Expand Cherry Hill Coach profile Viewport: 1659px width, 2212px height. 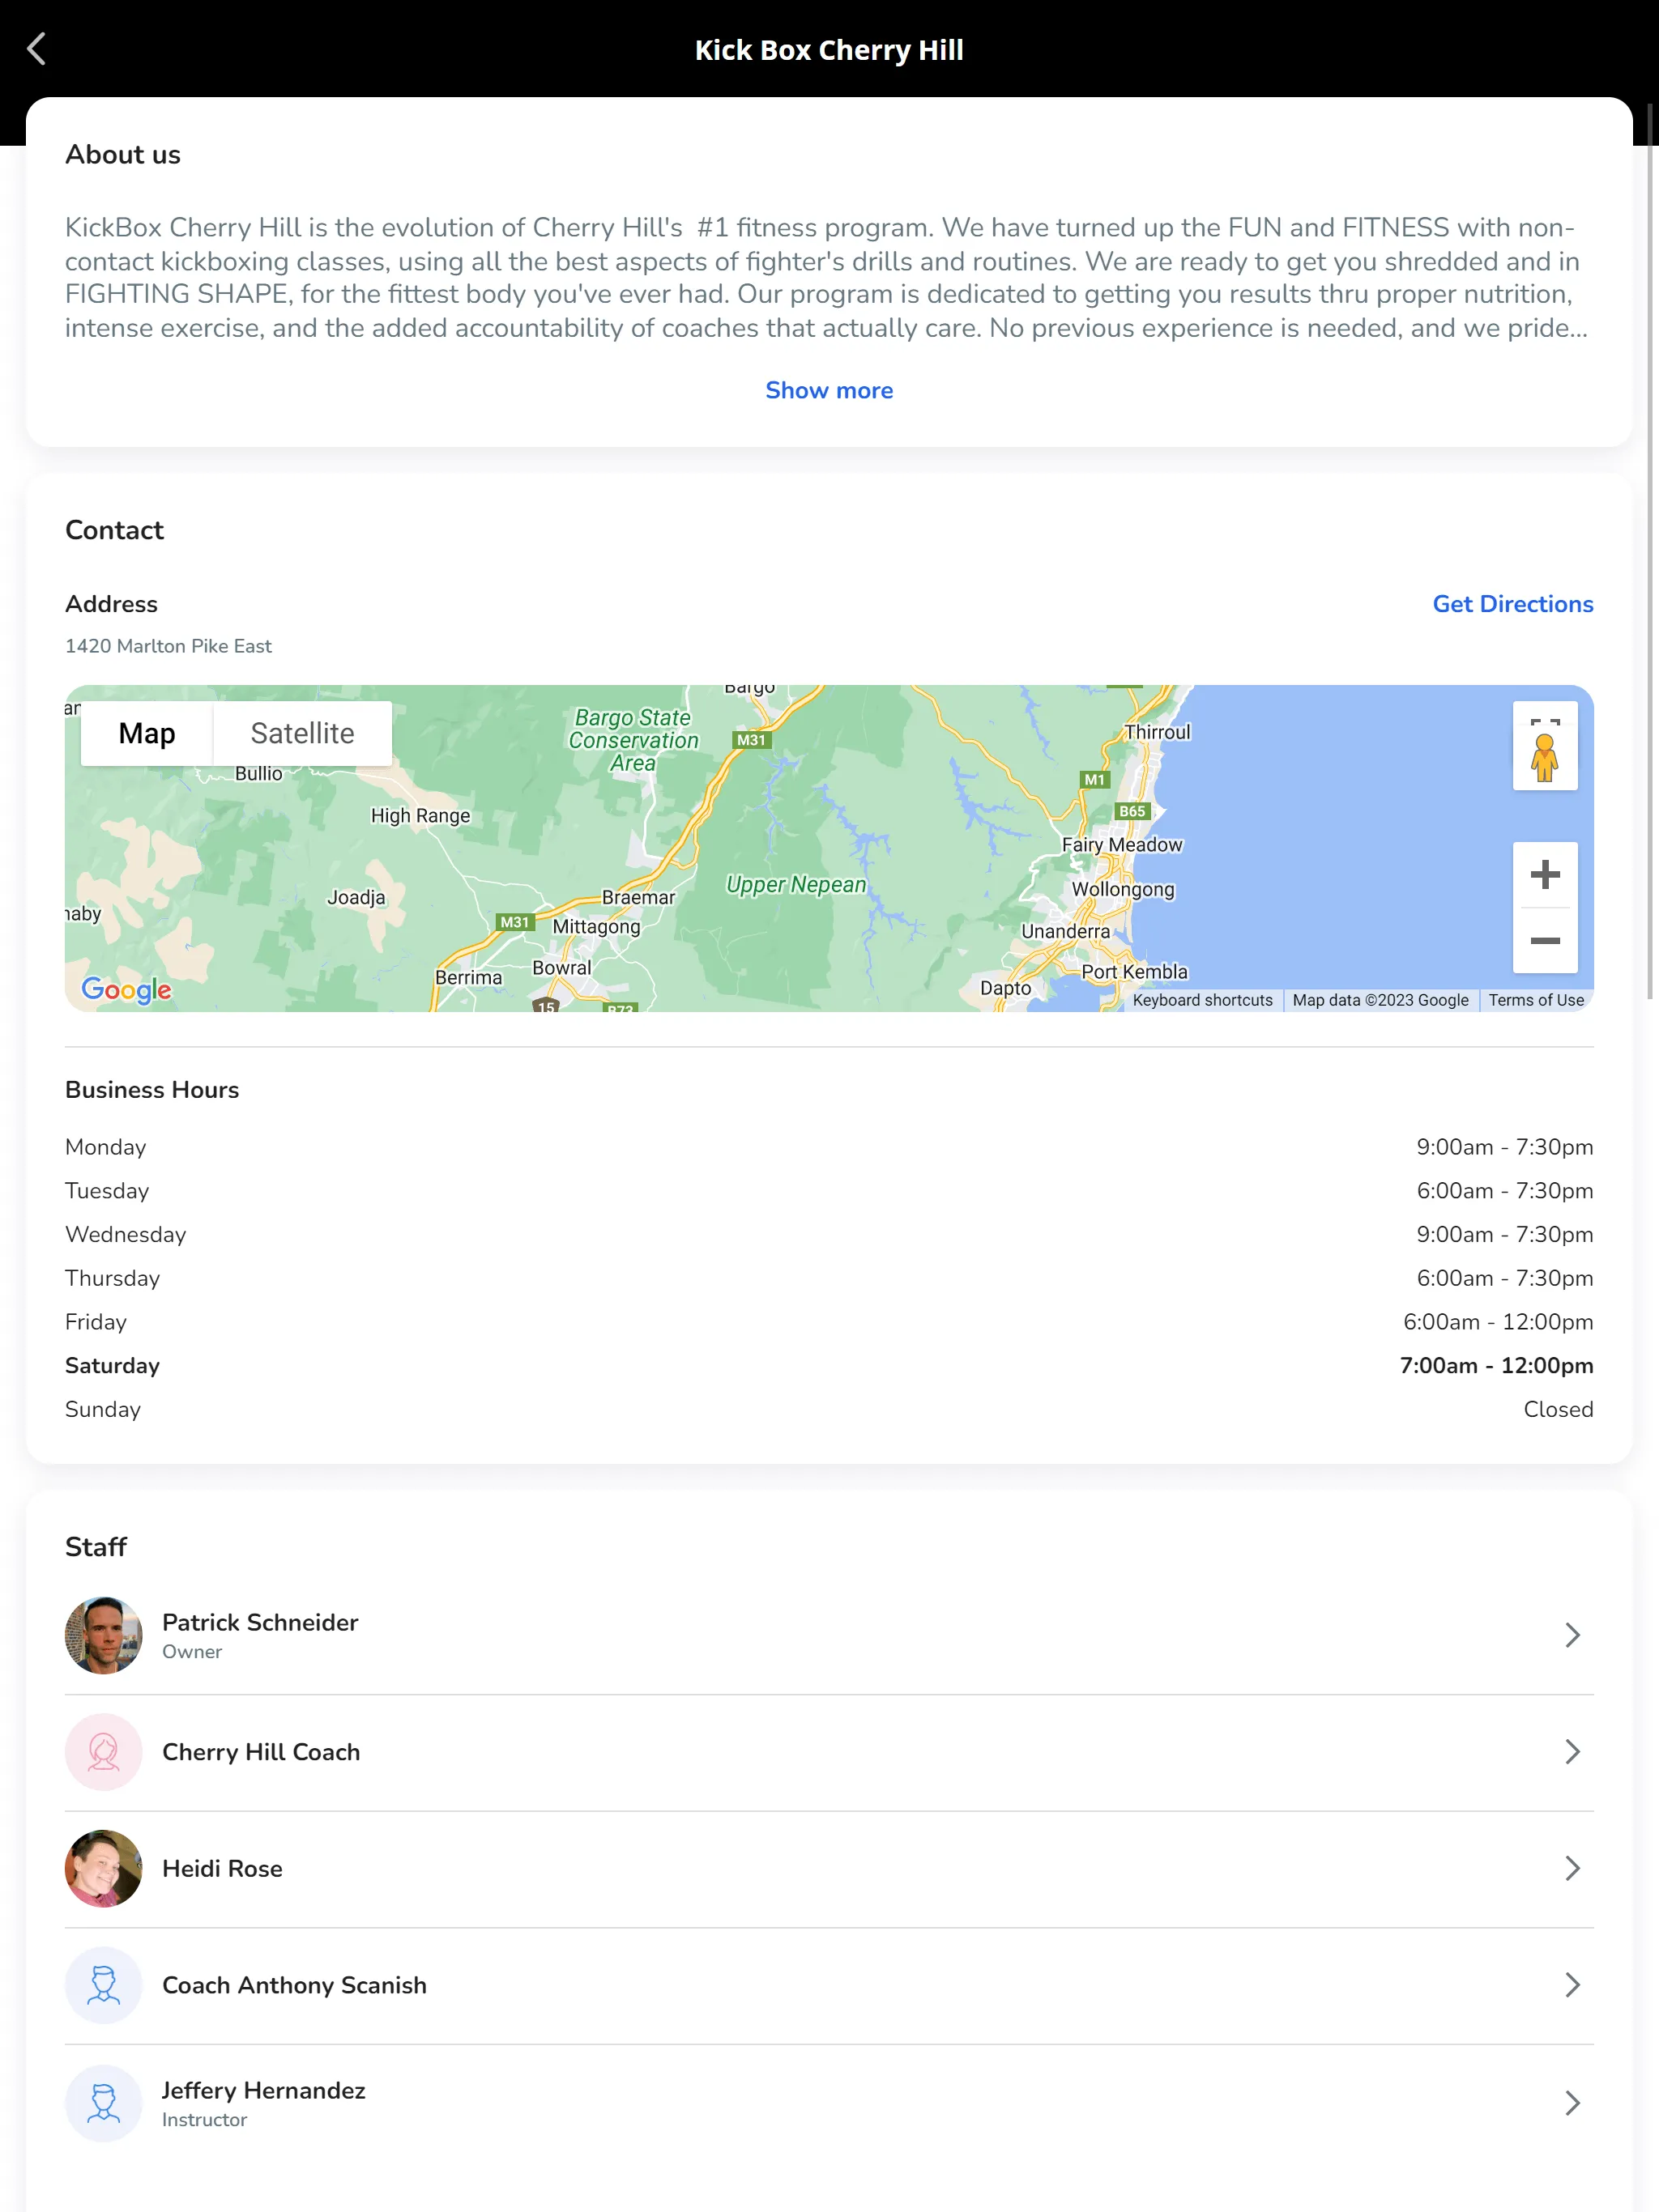click(828, 1752)
